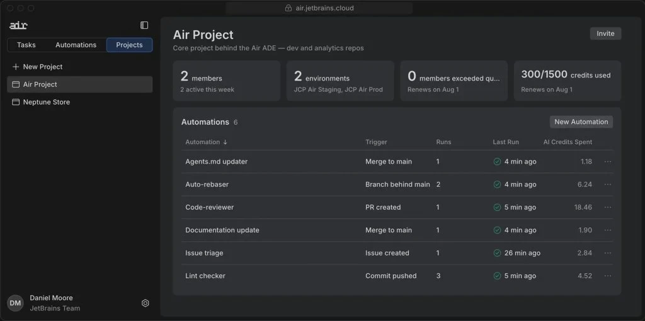Viewport: 645px width, 321px height.
Task: Click the window icon beside Neptune Store
Action: [x=16, y=102]
